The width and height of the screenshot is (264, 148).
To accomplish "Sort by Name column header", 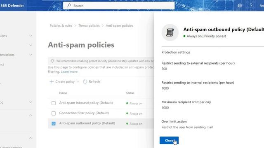I will click(x=63, y=93).
